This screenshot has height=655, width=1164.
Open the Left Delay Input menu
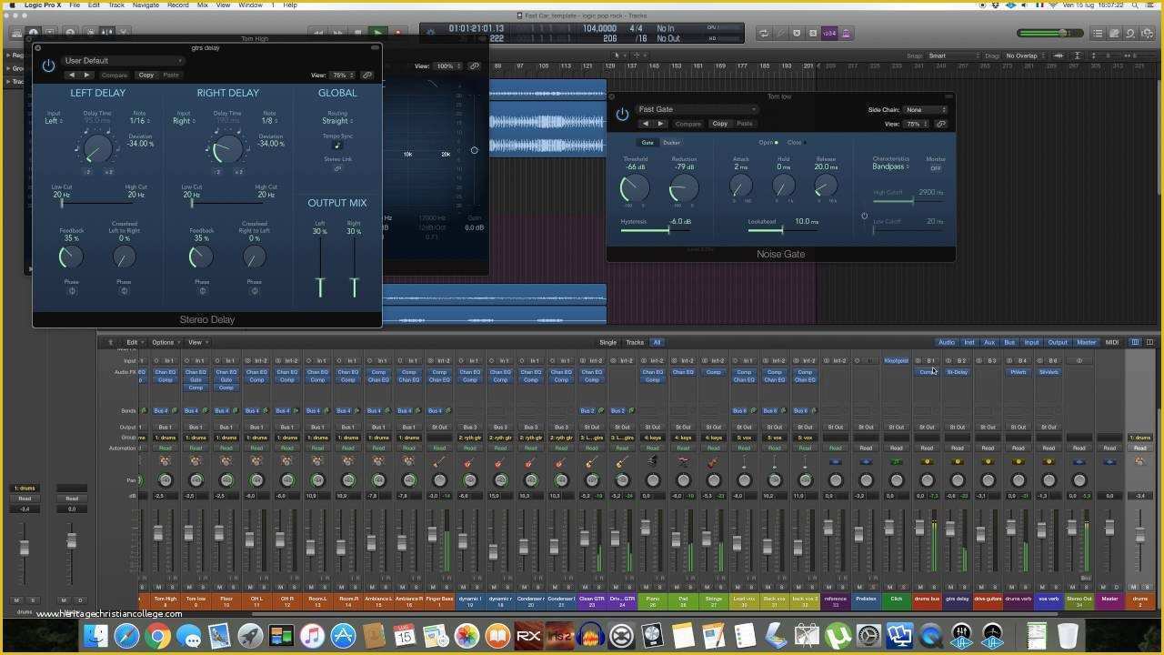click(x=54, y=121)
